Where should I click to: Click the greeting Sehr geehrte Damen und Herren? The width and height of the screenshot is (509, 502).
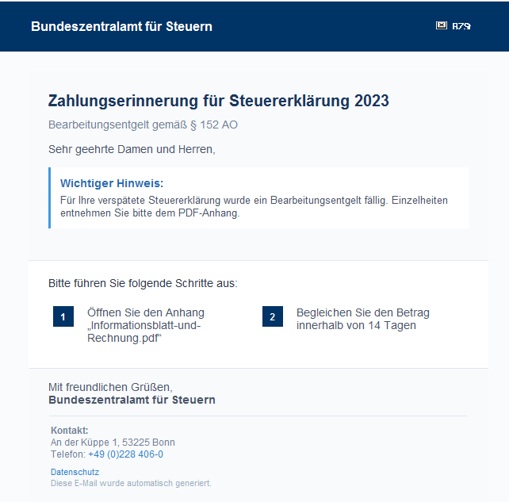(132, 148)
